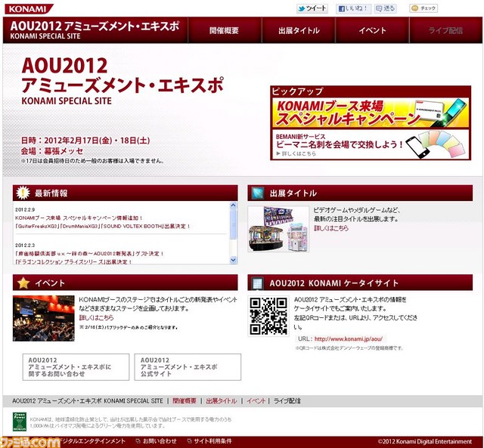Click 詳しくはこちら under 出展タイトル
The width and height of the screenshot is (484, 448).
pos(331,228)
